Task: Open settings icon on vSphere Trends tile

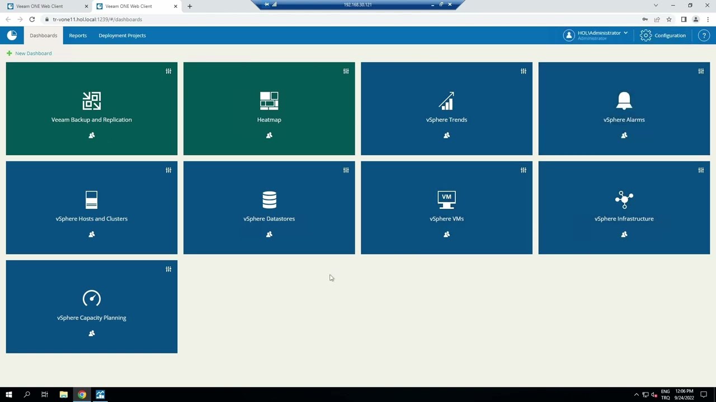Action: pyautogui.click(x=524, y=71)
